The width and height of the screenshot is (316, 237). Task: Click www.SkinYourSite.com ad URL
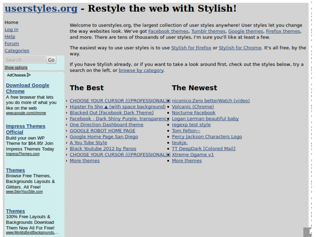24,192
